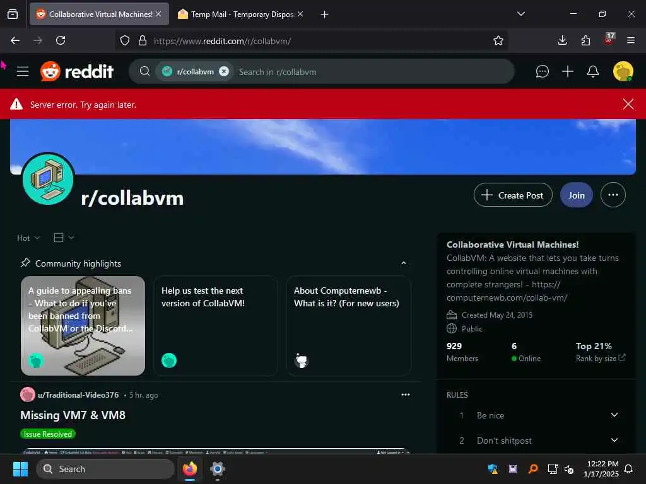Select Created May 24, 2015 text

tap(497, 315)
